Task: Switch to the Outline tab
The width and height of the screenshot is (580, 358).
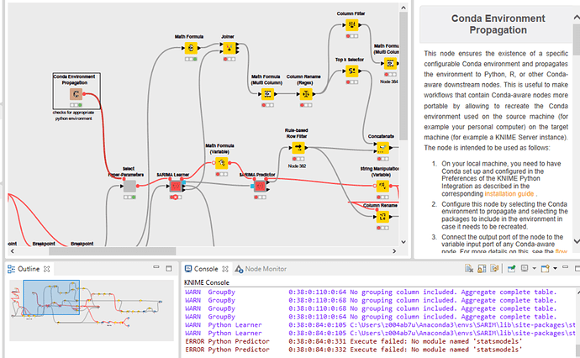Action: (x=29, y=269)
